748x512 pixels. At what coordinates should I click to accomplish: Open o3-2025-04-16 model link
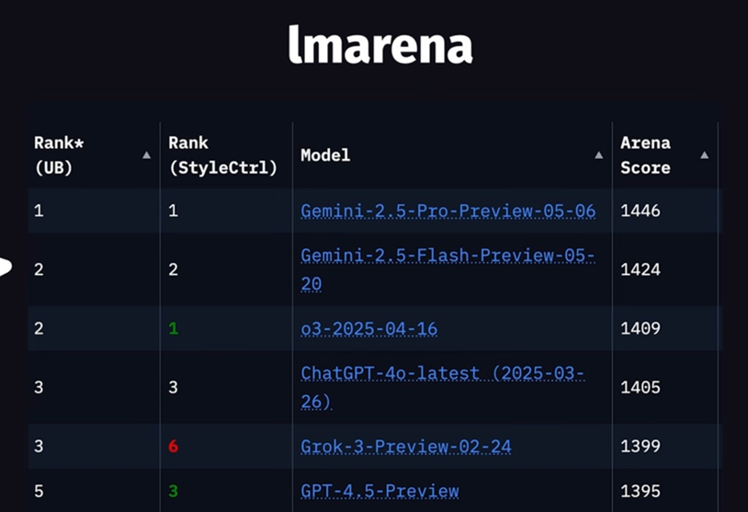pos(368,329)
